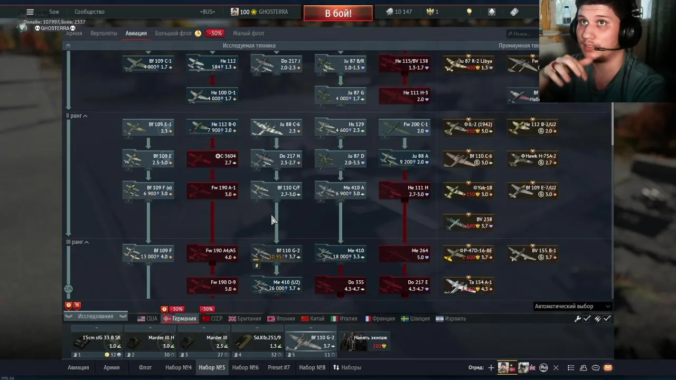676x380 pixels.
Task: Open the golden eagles balance icon
Action: [x=429, y=12]
